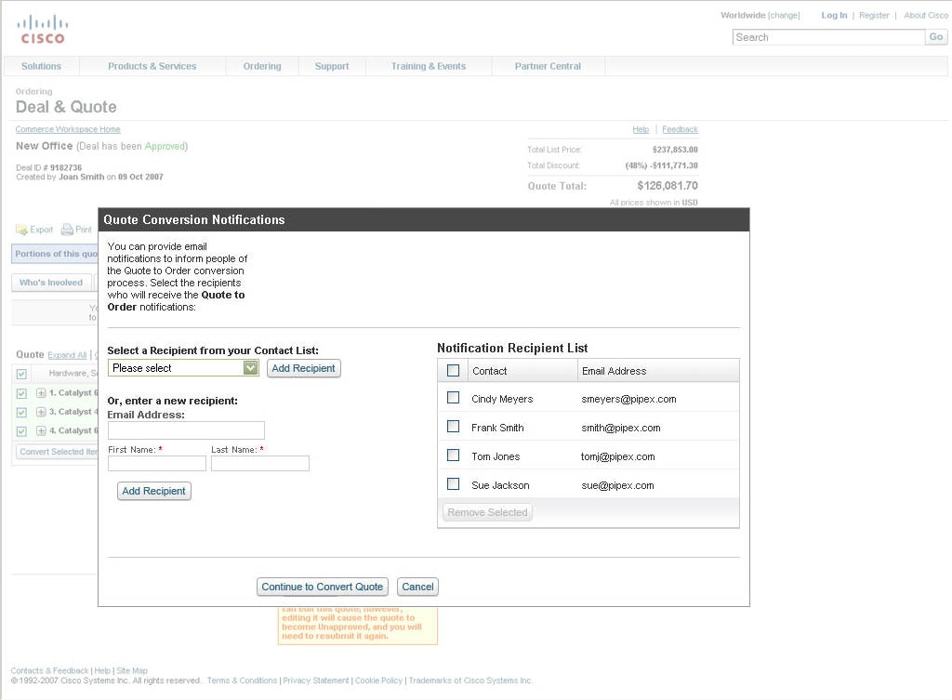Open Commerce Workspace Home link
Screen dimensions: 952x700
(68, 129)
